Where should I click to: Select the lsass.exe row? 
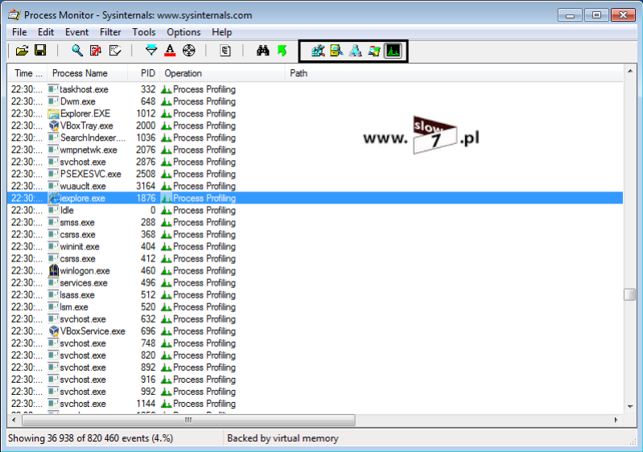[x=315, y=294]
